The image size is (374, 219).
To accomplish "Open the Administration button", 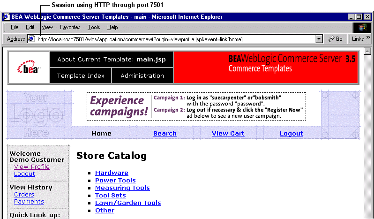I will (x=142, y=76).
